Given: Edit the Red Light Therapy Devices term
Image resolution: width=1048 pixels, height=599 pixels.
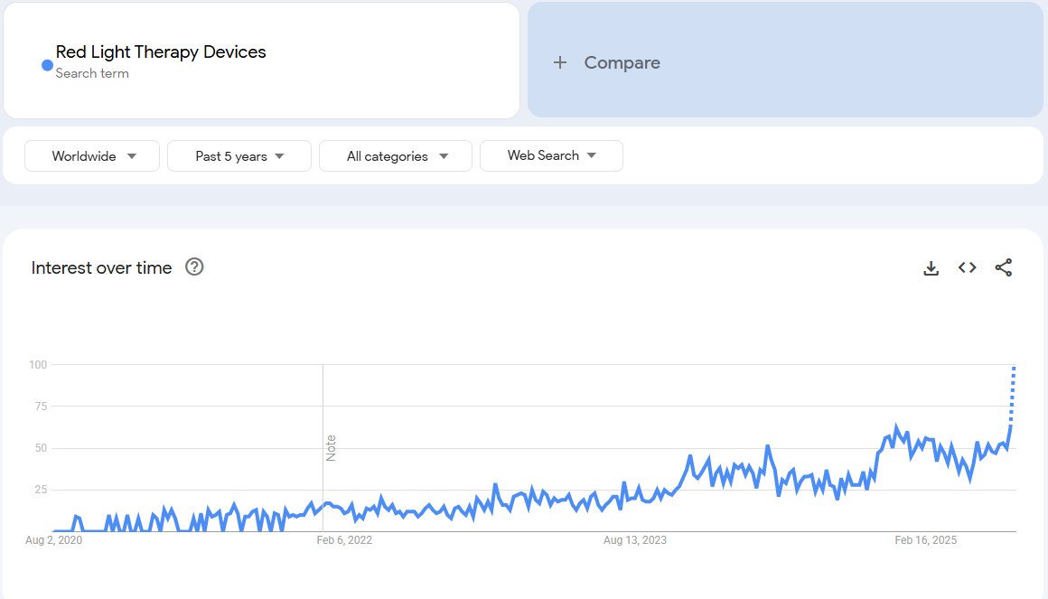Looking at the screenshot, I should tap(161, 52).
